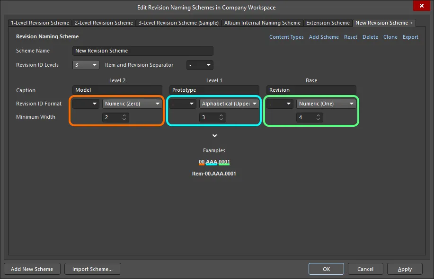Open Level 1 separator prefix dropdown
This screenshot has width=434, height=279.
click(x=183, y=104)
